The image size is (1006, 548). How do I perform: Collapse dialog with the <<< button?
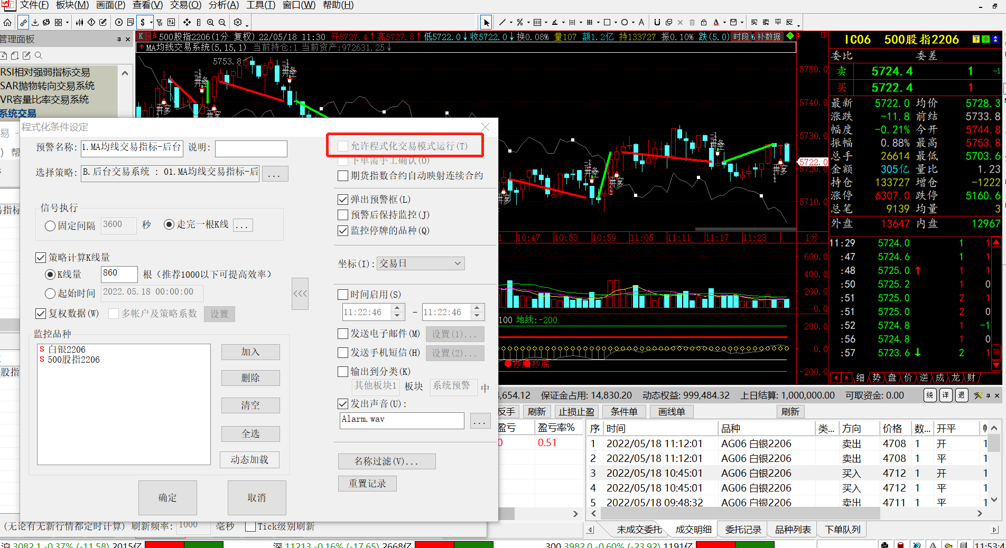pyautogui.click(x=300, y=294)
